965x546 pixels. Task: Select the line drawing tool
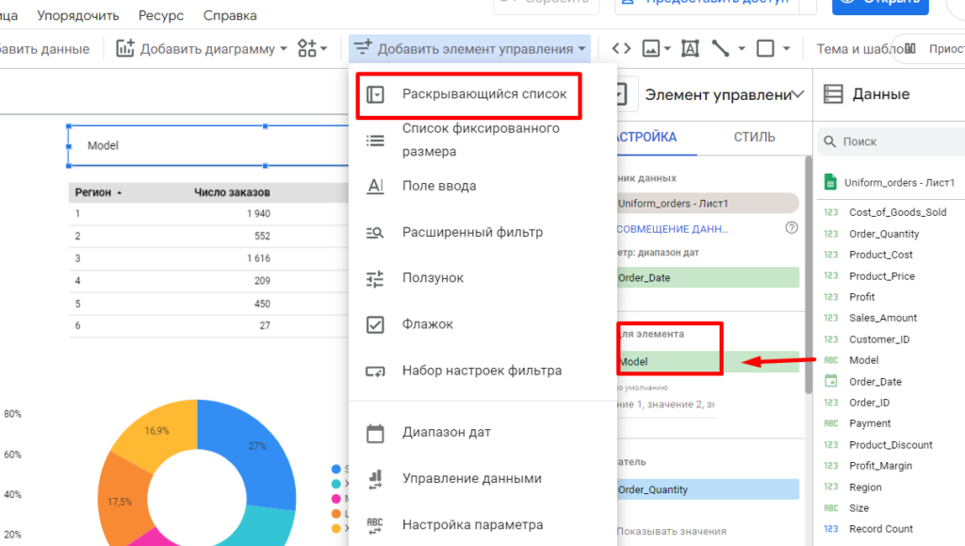point(718,47)
